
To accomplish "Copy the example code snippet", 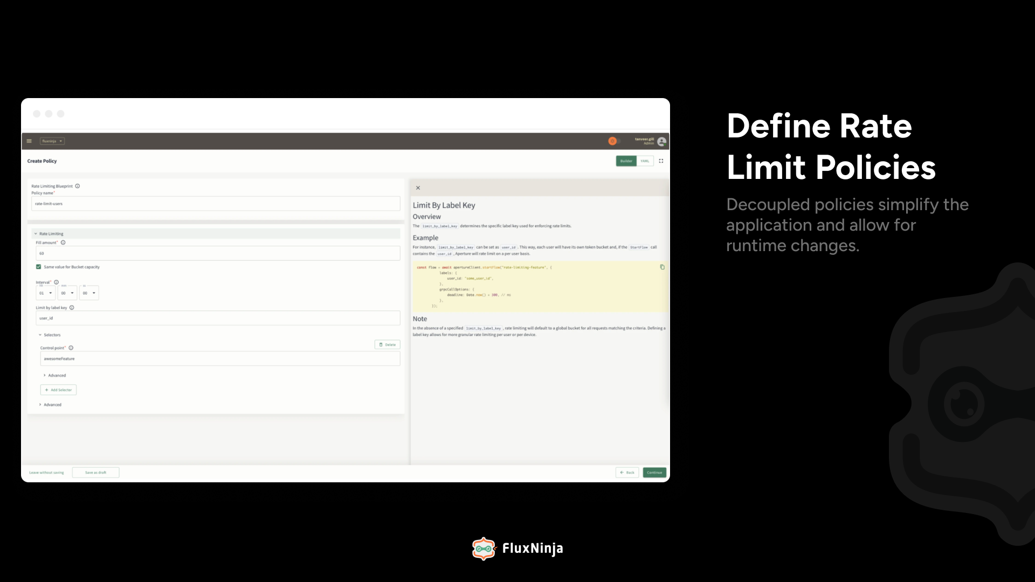I will [x=662, y=267].
